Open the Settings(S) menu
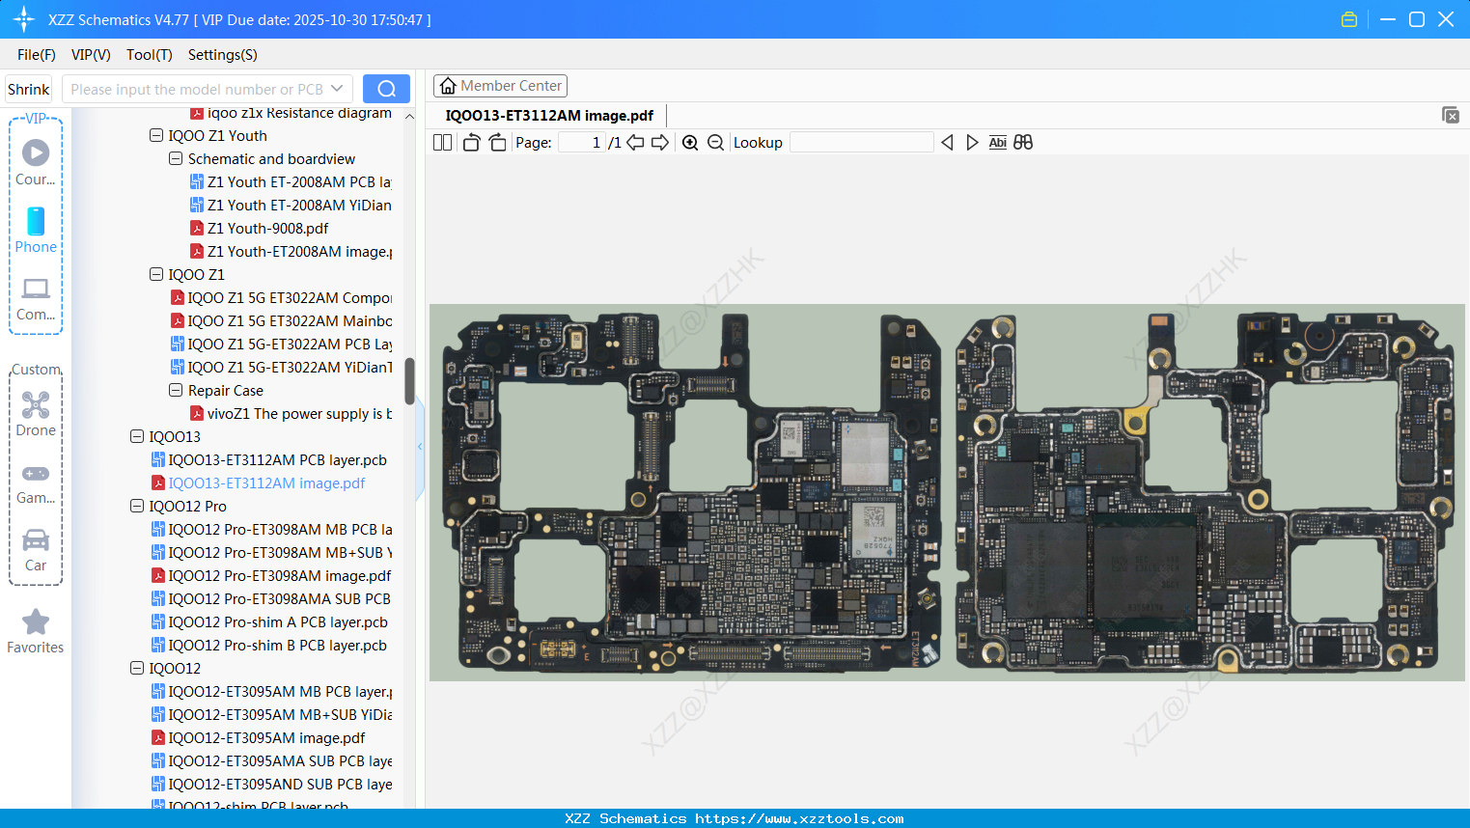 coord(223,55)
